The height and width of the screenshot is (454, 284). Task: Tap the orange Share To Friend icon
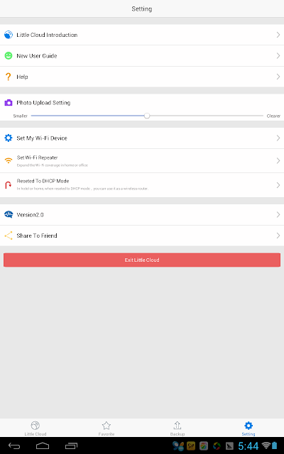click(x=9, y=236)
